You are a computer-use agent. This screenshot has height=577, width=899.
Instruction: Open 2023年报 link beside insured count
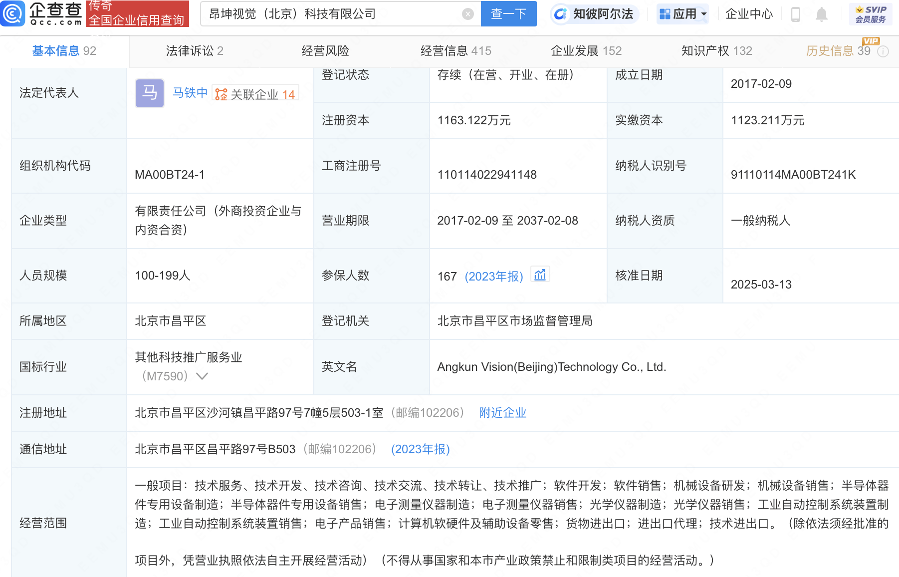coord(494,276)
